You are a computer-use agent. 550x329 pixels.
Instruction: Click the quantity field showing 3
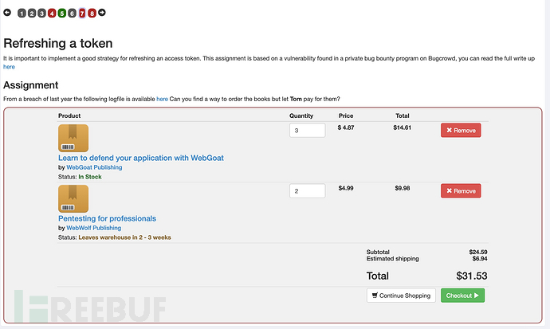coord(307,131)
